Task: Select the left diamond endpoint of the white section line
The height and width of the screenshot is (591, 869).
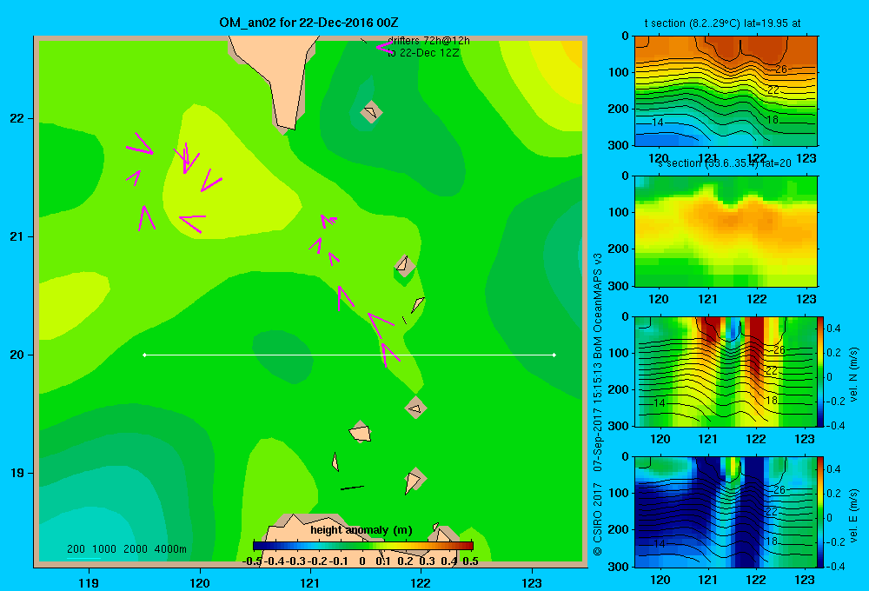Action: 144,355
